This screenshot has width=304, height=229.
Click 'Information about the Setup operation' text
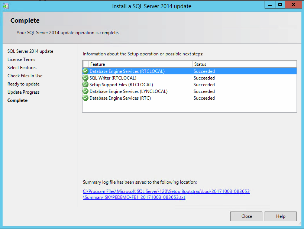(143, 54)
